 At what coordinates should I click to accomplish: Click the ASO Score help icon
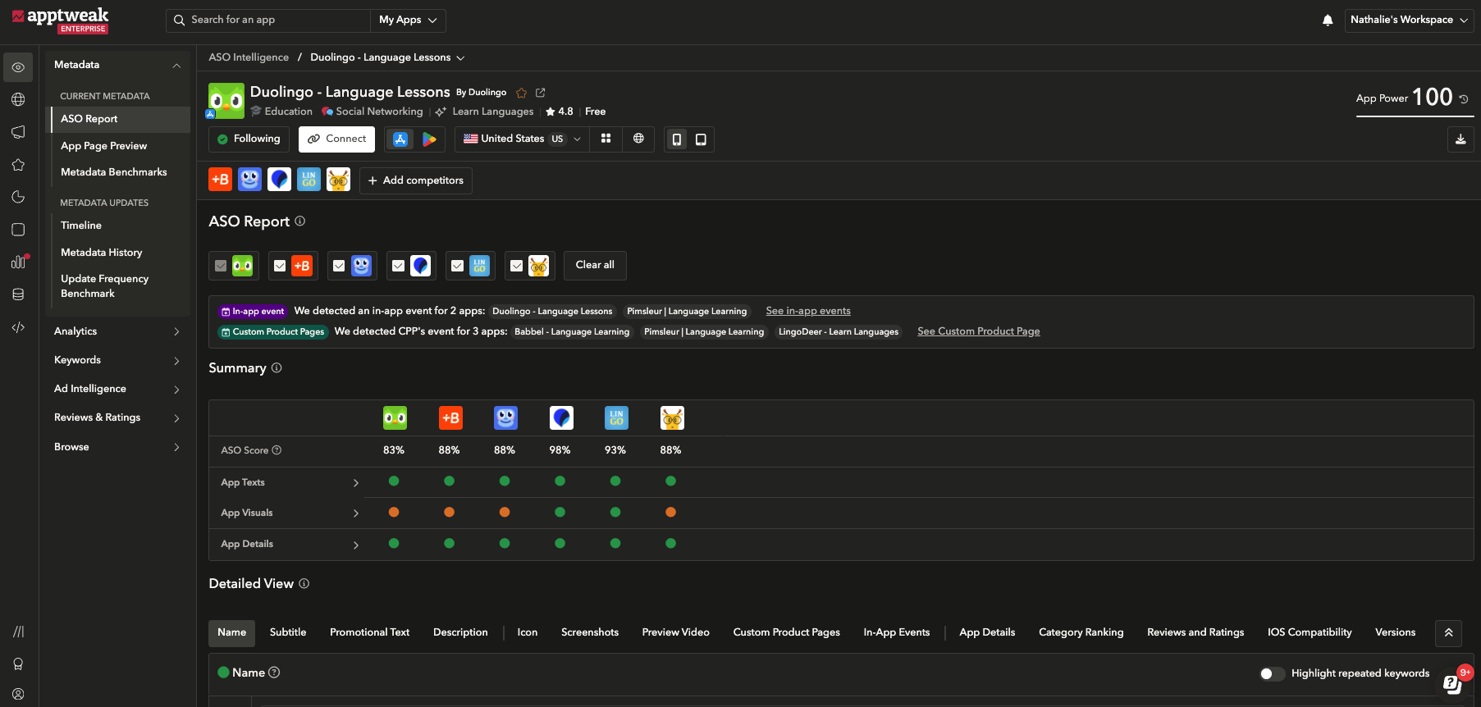pyautogui.click(x=277, y=450)
